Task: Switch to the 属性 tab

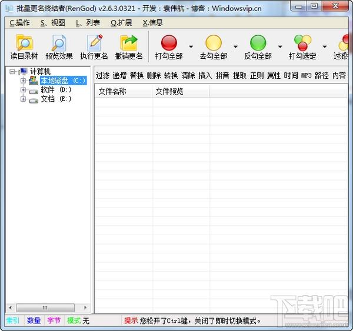Action: pyautogui.click(x=274, y=75)
